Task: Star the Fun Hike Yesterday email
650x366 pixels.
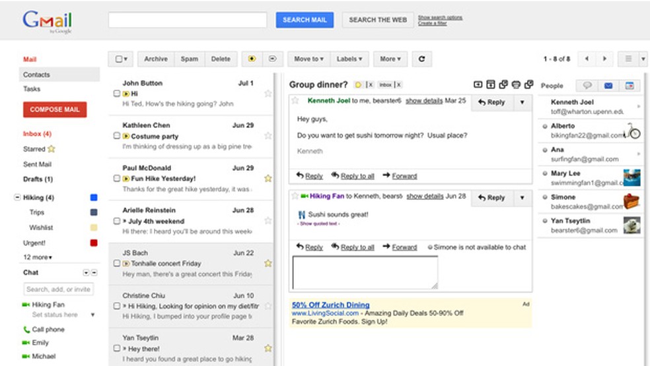Action: click(268, 178)
